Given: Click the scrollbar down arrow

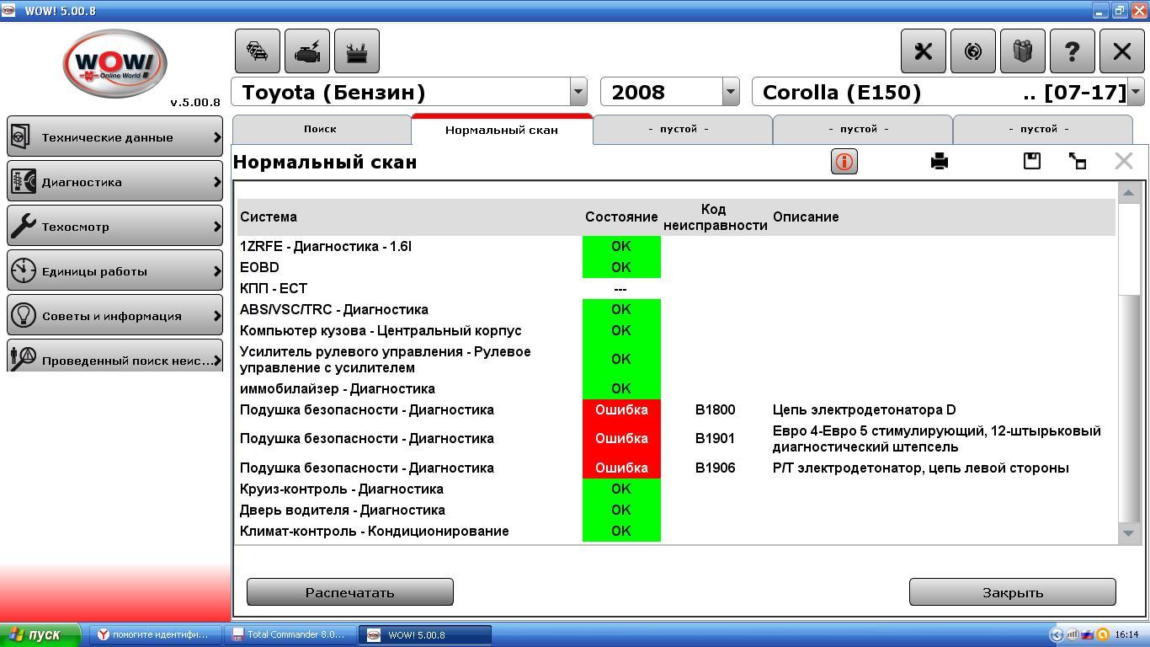Looking at the screenshot, I should click(1129, 533).
